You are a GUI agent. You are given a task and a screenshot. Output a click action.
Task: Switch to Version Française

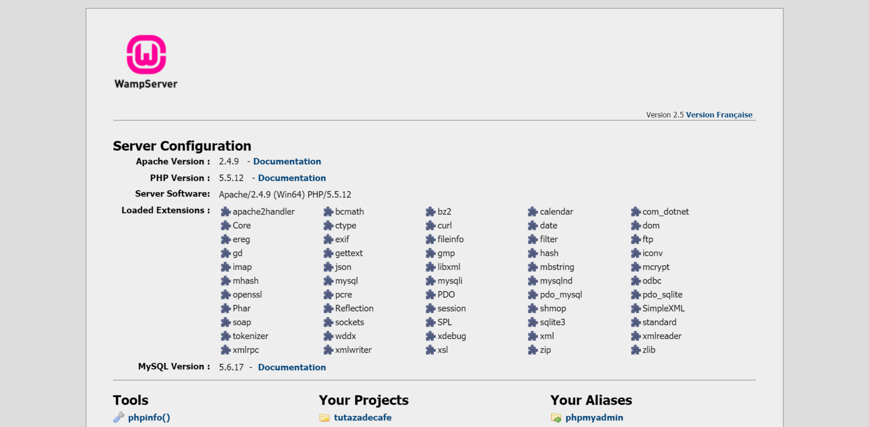point(719,115)
